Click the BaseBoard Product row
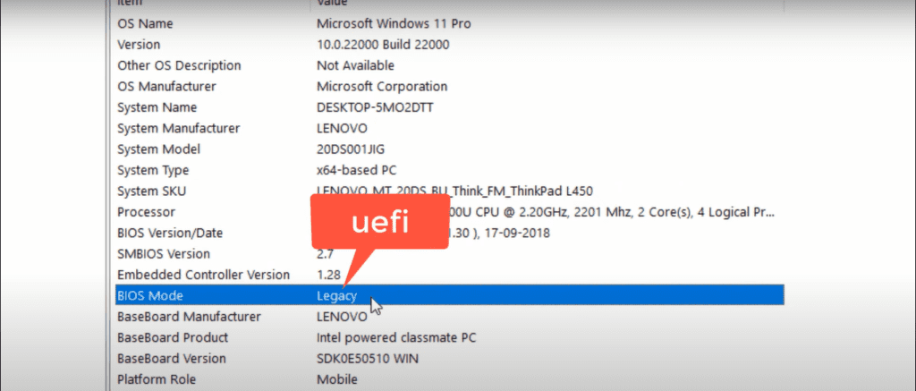 click(173, 337)
